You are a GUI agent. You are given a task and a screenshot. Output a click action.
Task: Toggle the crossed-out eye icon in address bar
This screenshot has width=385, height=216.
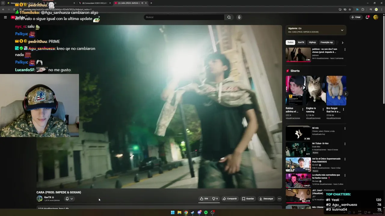(345, 10)
